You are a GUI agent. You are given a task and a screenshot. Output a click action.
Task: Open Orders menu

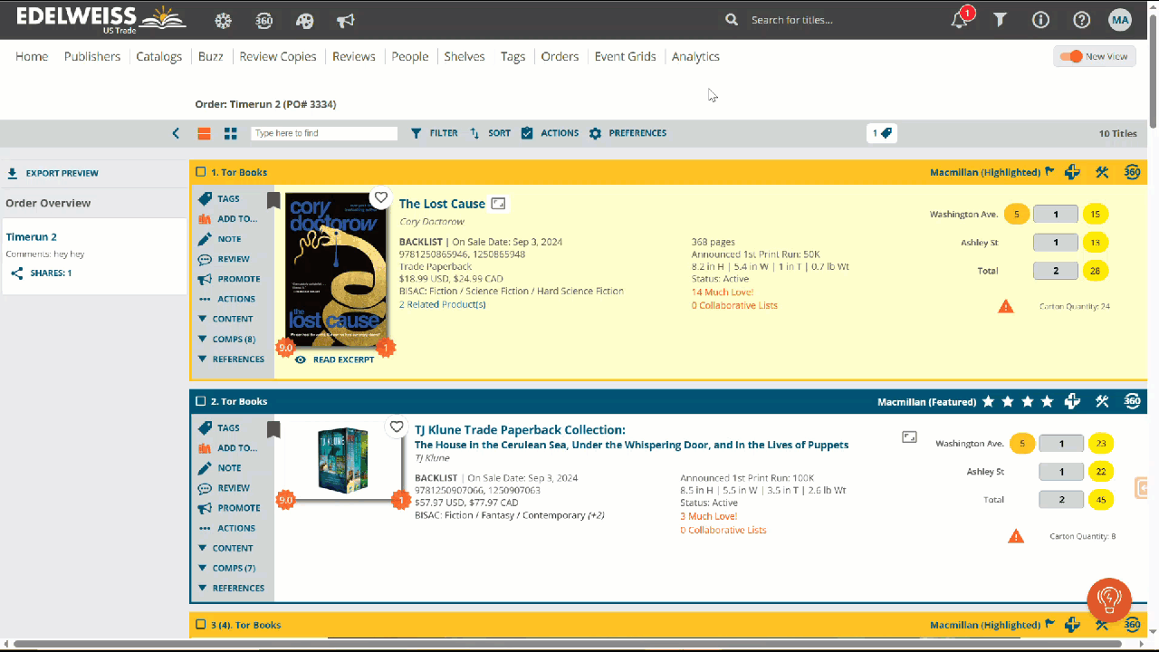560,56
